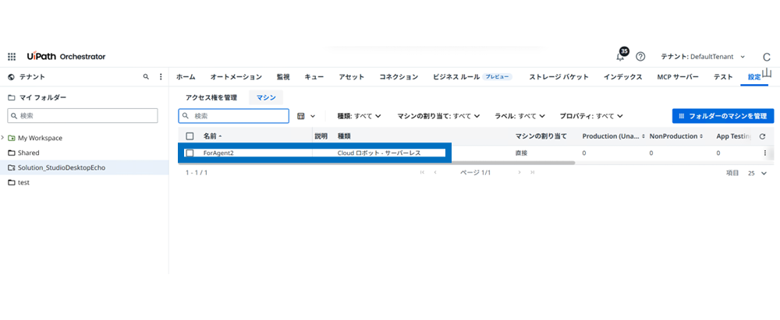Image resolution: width=780 pixels, height=320 pixels.
Task: Open the column chooser table icon
Action: click(x=301, y=116)
